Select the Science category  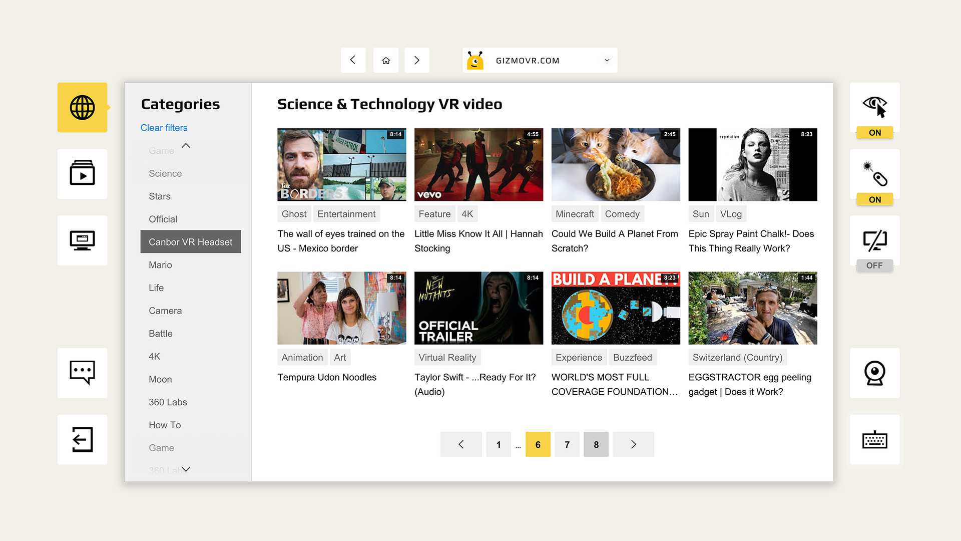click(x=165, y=173)
